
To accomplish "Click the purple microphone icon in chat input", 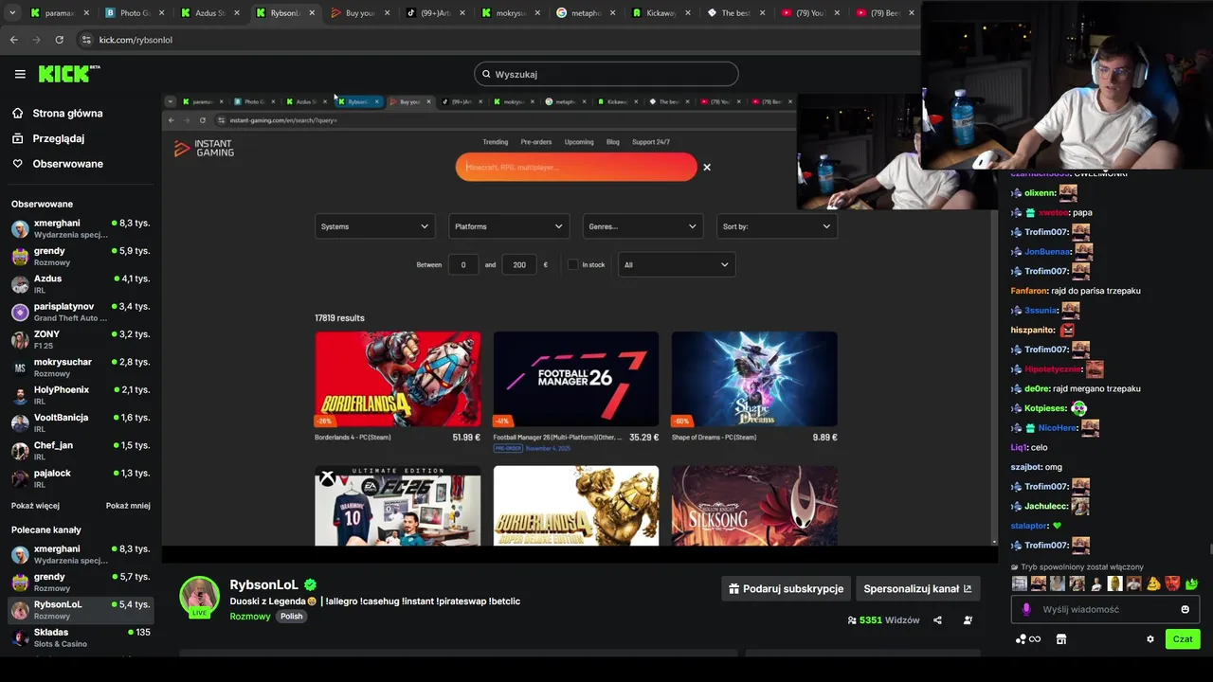I will click(x=1026, y=610).
